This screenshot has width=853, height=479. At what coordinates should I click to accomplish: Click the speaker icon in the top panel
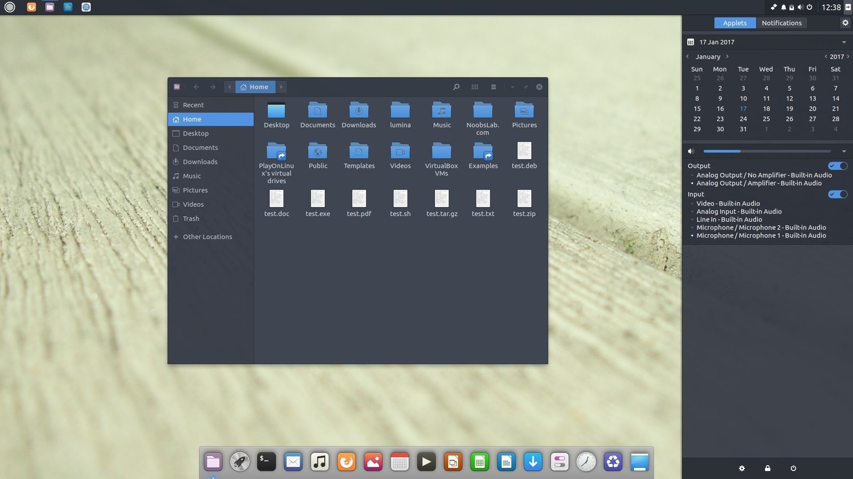(x=800, y=7)
